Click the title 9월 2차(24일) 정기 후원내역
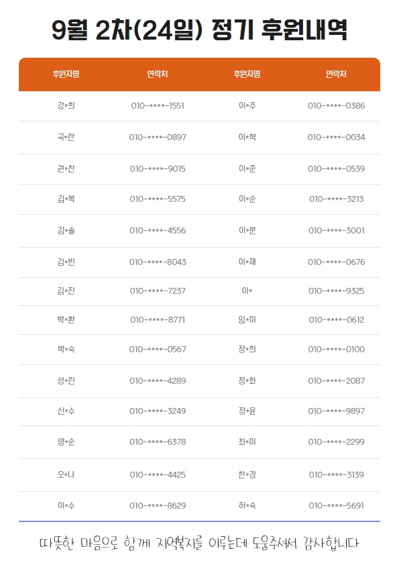 coord(199,30)
